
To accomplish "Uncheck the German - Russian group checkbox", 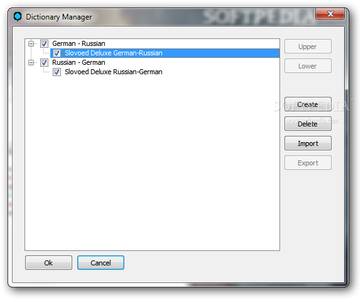I will tap(44, 43).
